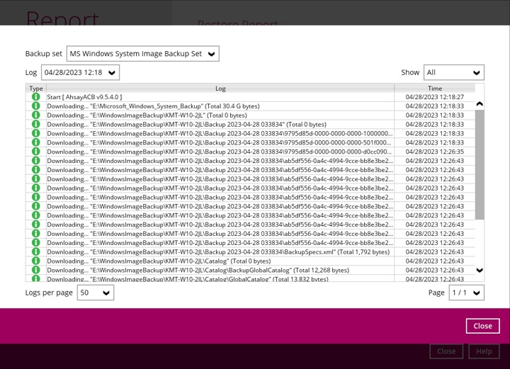The height and width of the screenshot is (369, 510).
Task: Sort by the Log column header
Action: 220,89
